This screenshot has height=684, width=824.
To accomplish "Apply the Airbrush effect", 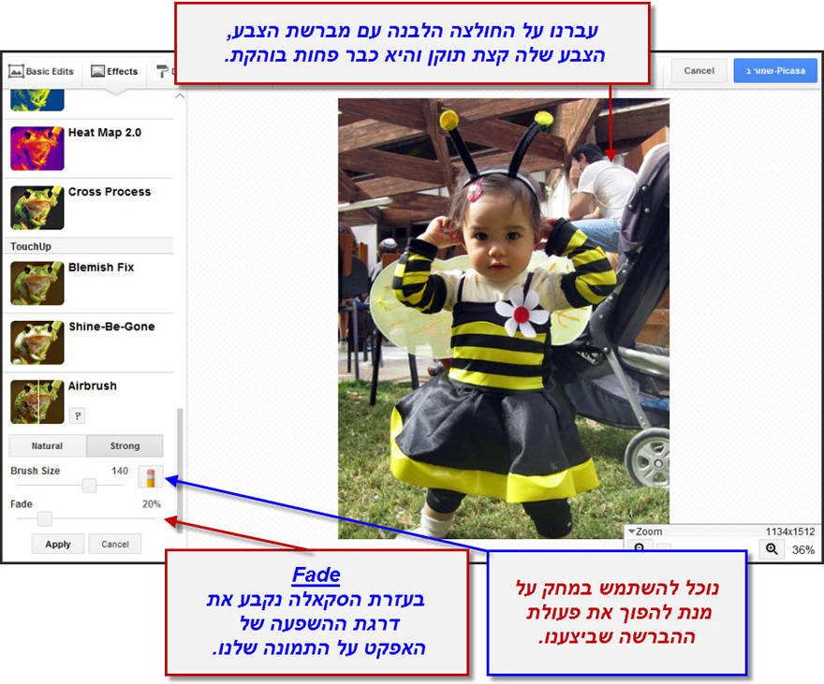I will [x=57, y=544].
